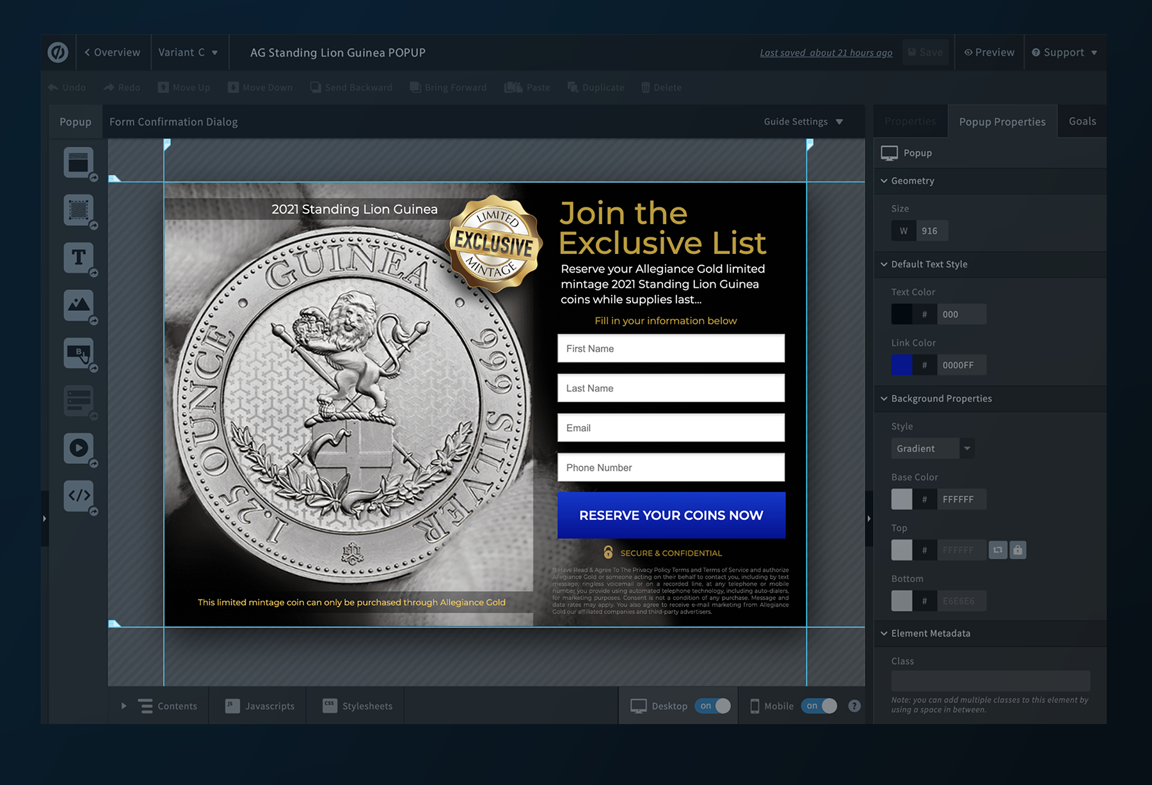The height and width of the screenshot is (785, 1152).
Task: Select the Section tool in left sidebar
Action: click(79, 163)
